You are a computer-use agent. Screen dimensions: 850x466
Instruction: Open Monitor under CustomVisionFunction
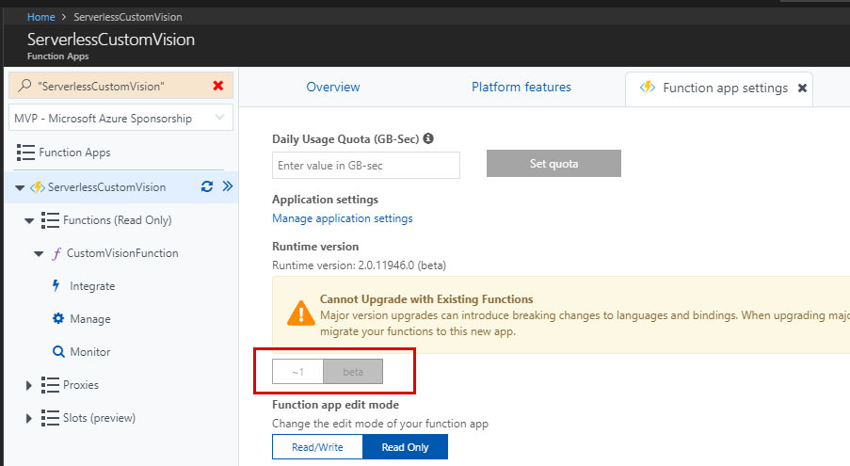point(90,352)
